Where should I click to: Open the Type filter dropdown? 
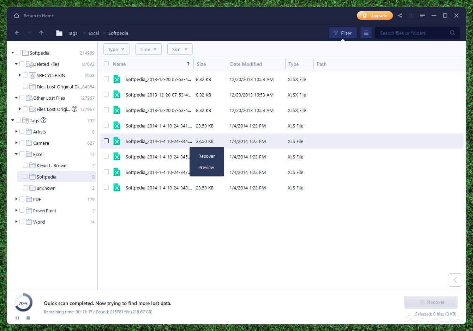pyautogui.click(x=116, y=49)
